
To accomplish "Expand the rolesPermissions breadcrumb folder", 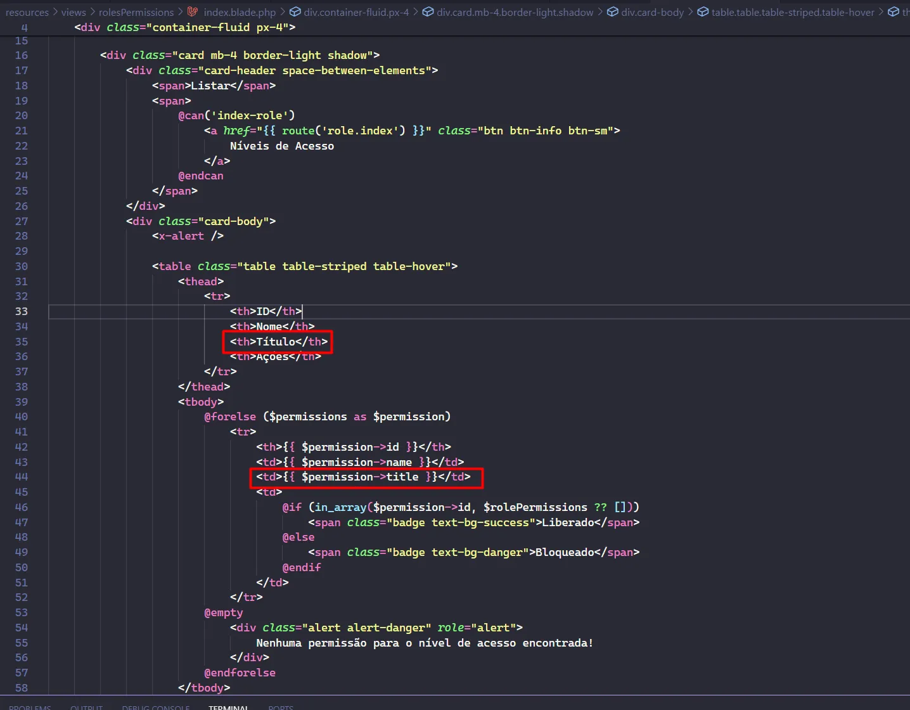I will coord(136,12).
